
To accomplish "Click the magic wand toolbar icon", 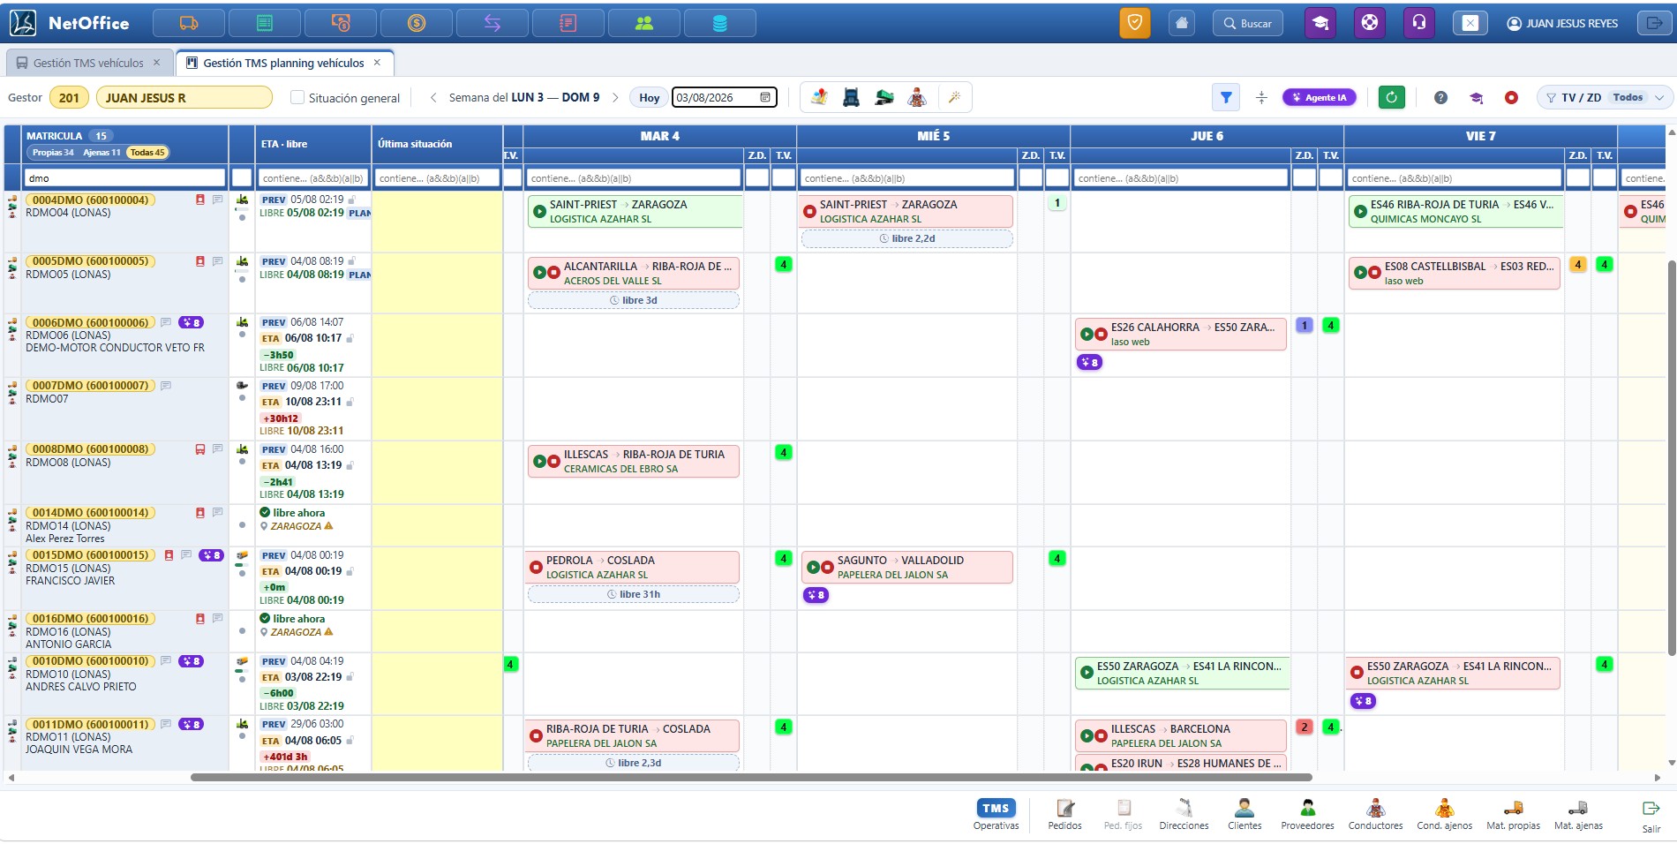I will click(954, 97).
